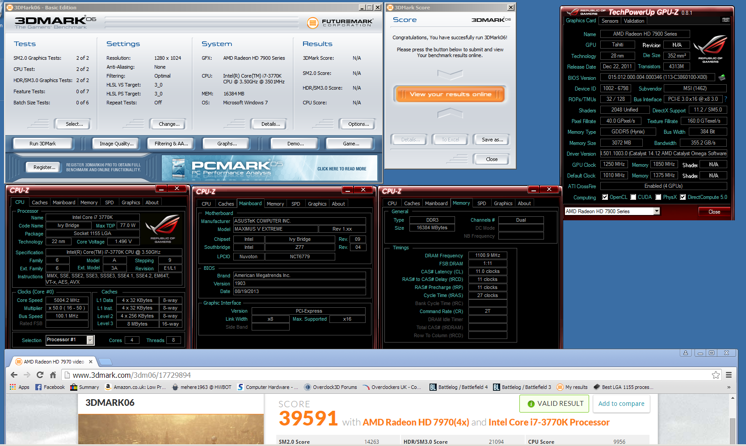Click the Intel Core i7-3770K Processor link
This screenshot has width=746, height=446.
click(549, 422)
